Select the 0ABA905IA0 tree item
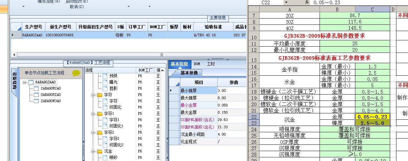The height and width of the screenshot is (161, 408). 51,95
